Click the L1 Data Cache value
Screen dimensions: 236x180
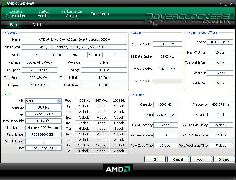coord(167,56)
